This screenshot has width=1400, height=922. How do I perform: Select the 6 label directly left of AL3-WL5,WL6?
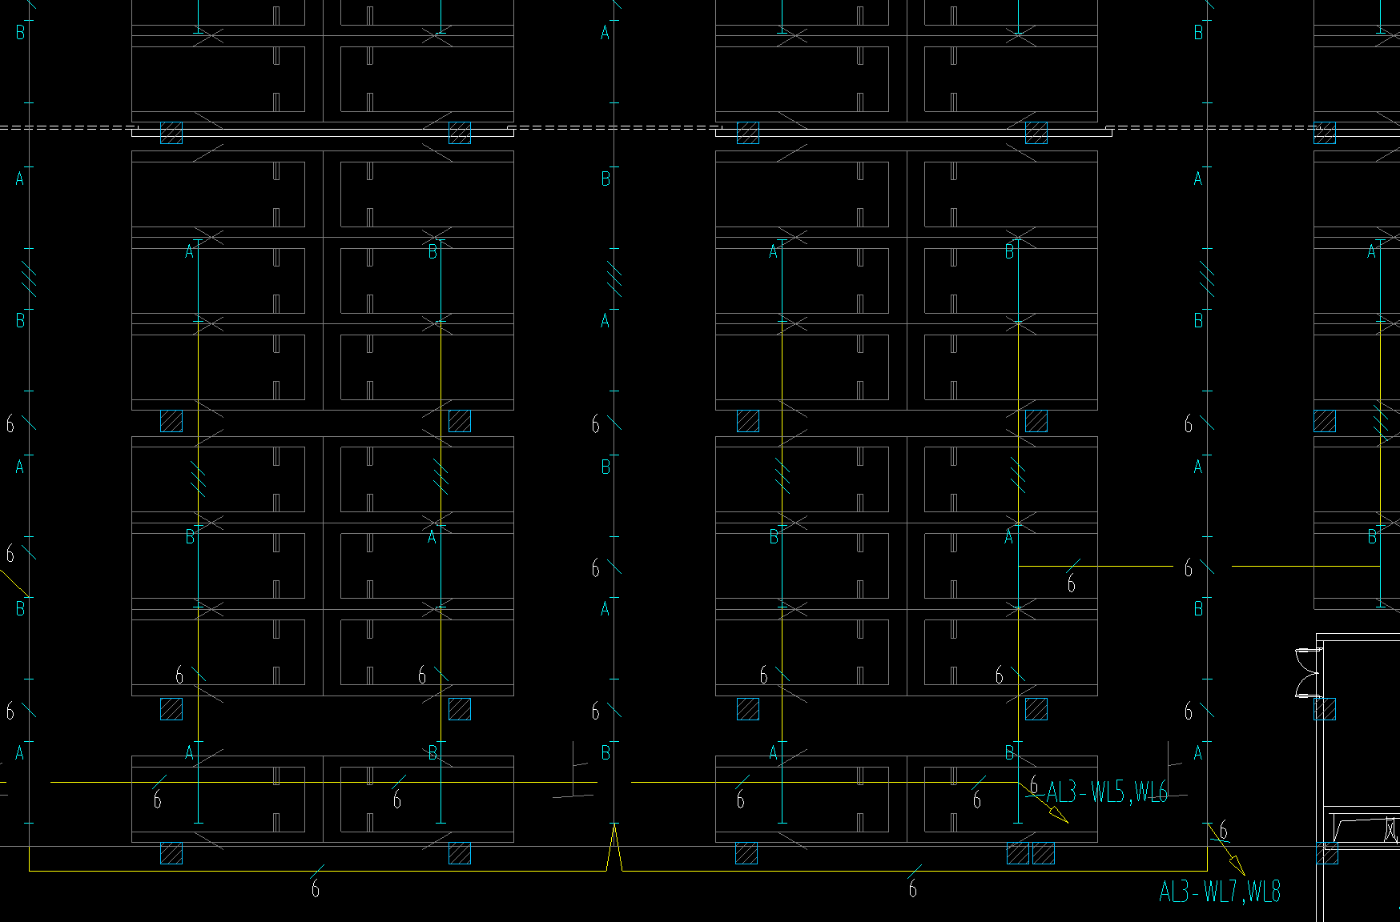1033,784
